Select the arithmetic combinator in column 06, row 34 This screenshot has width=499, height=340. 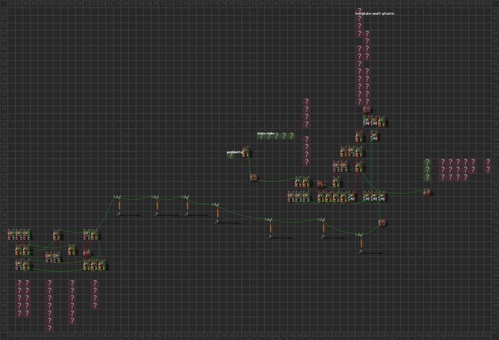(x=49, y=257)
